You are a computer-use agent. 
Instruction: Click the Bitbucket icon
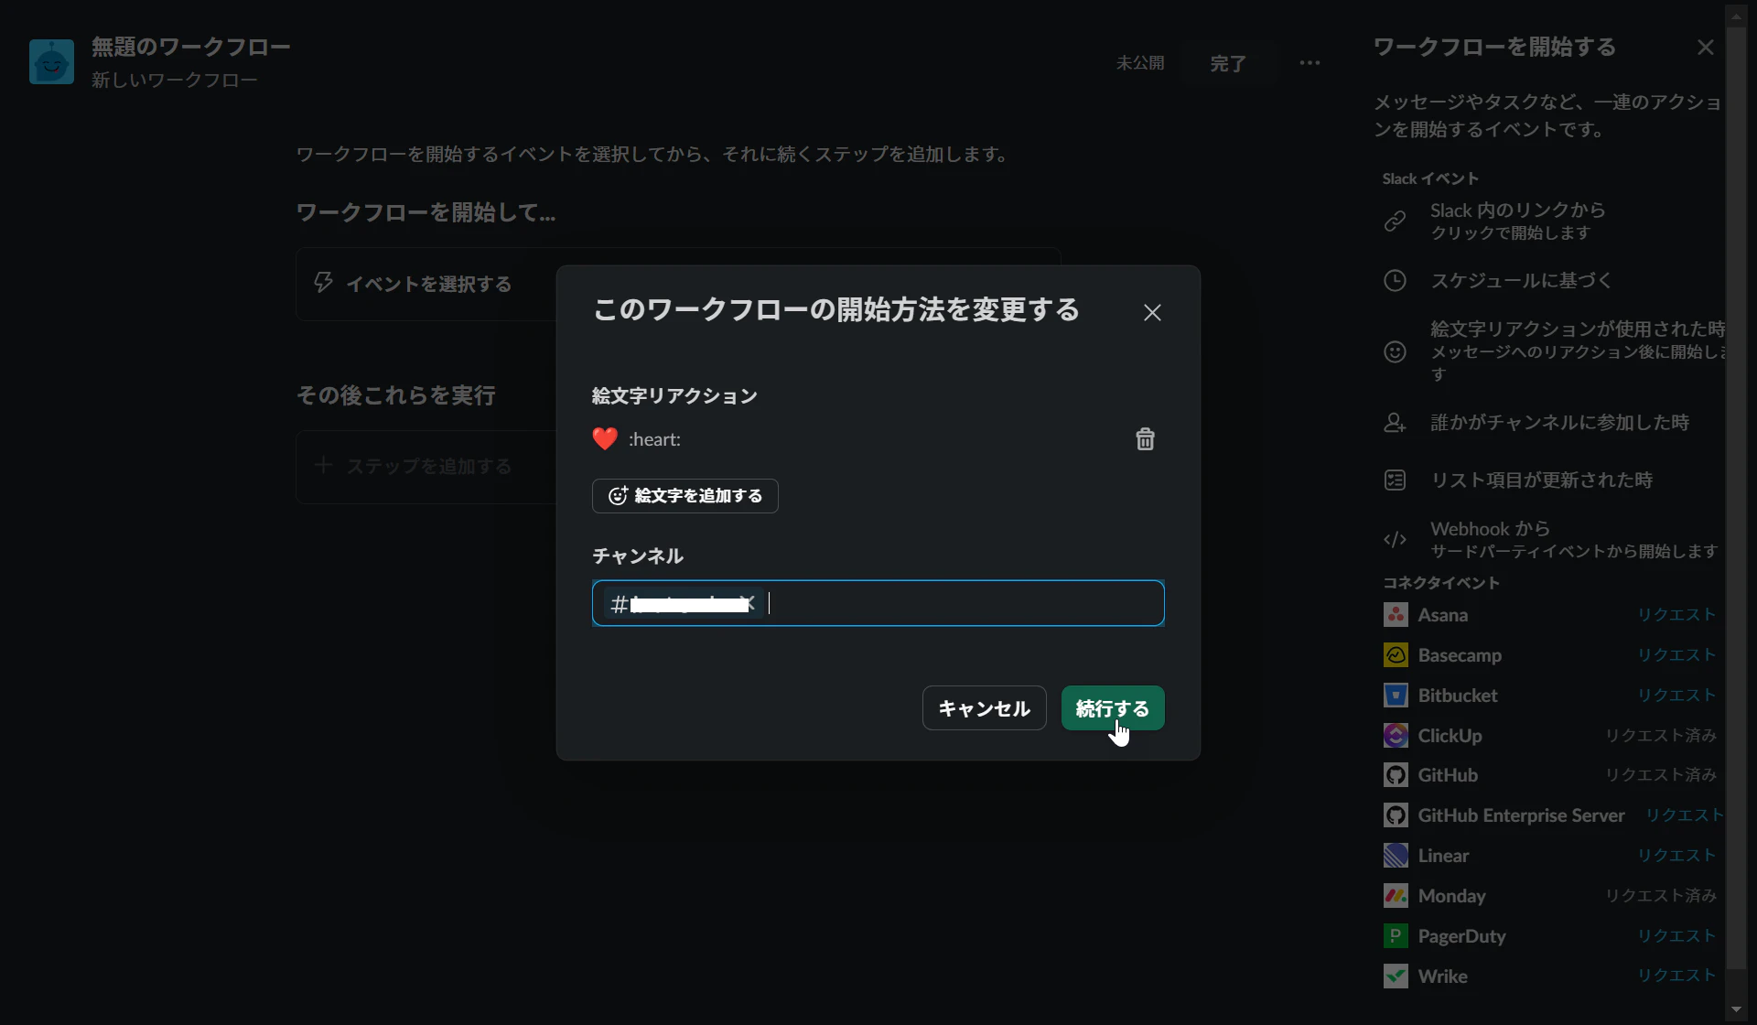coord(1396,696)
